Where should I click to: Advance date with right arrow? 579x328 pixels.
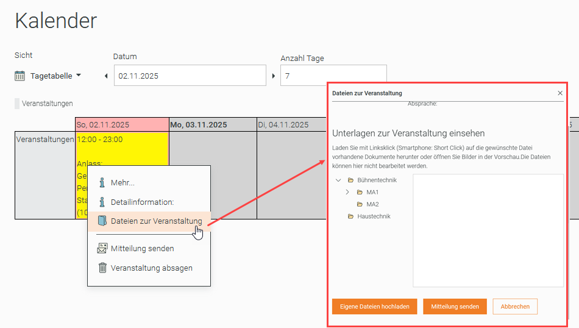point(273,76)
